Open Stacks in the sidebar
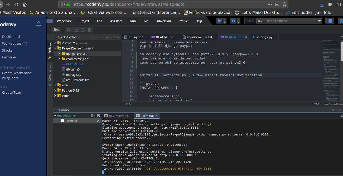343x176 pixels. [7, 51]
